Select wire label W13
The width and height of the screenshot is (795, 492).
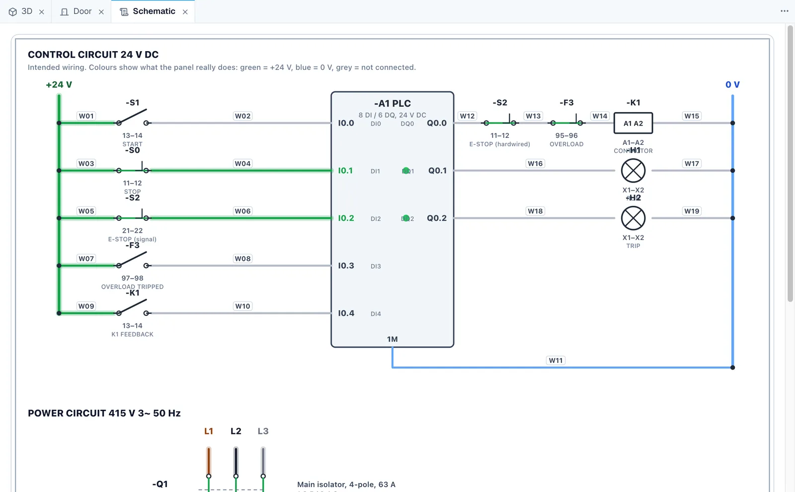[534, 116]
